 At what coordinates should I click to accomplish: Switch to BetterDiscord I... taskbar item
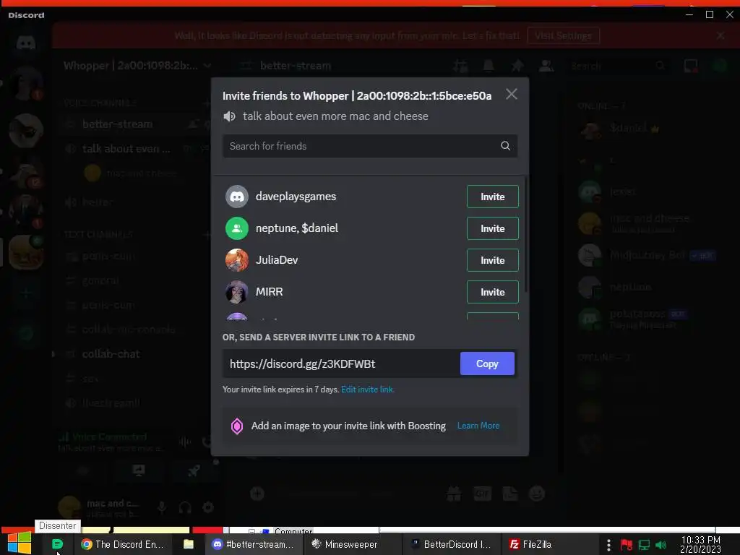pyautogui.click(x=451, y=544)
